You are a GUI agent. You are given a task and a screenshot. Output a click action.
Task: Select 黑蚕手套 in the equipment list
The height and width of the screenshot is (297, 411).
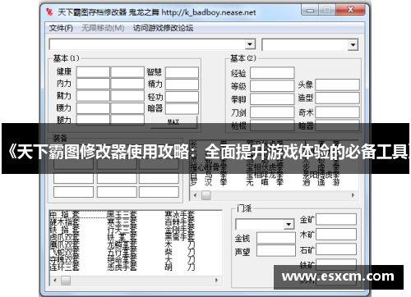click(x=180, y=236)
